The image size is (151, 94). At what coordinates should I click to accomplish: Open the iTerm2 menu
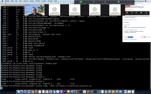pos(7,1)
